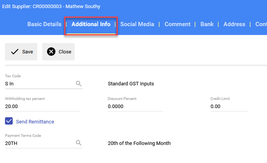Screen dimensions: 267x163
Task: Untick the Send Remittance checkbox
Action: coord(9,121)
